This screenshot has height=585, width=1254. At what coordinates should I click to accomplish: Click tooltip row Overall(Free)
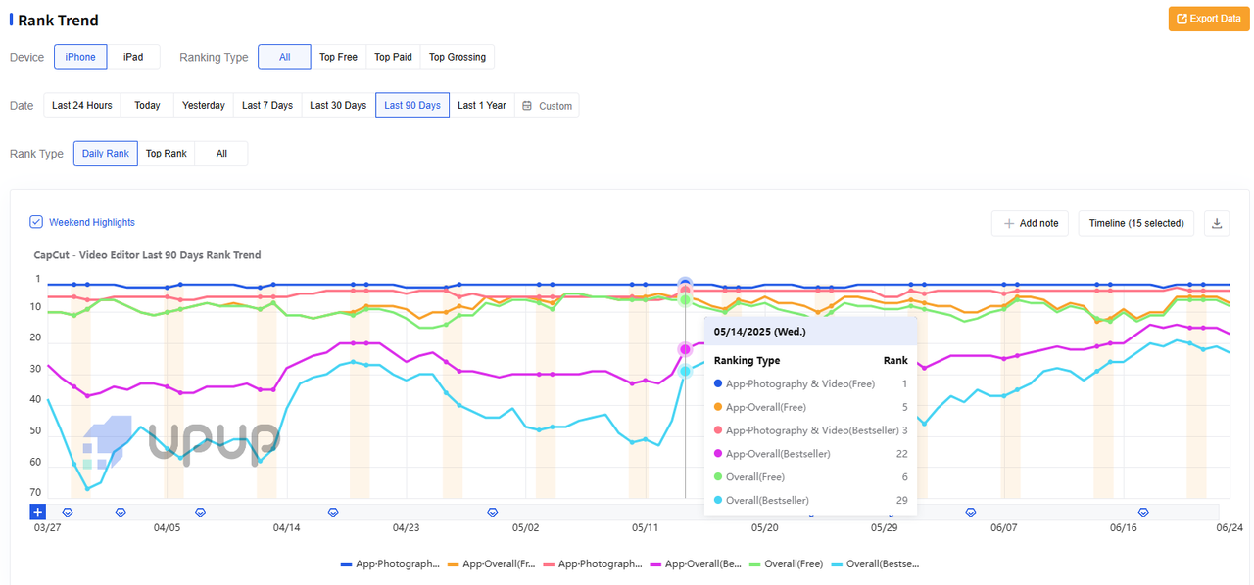point(810,477)
